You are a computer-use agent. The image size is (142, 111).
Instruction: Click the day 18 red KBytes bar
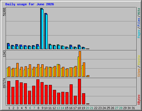point(79,92)
